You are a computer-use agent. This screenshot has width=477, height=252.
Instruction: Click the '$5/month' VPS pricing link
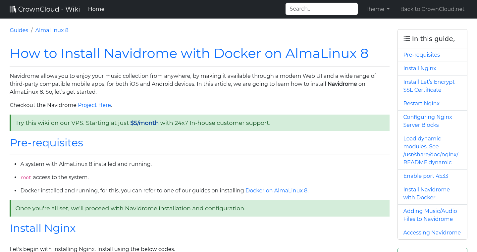pos(144,123)
